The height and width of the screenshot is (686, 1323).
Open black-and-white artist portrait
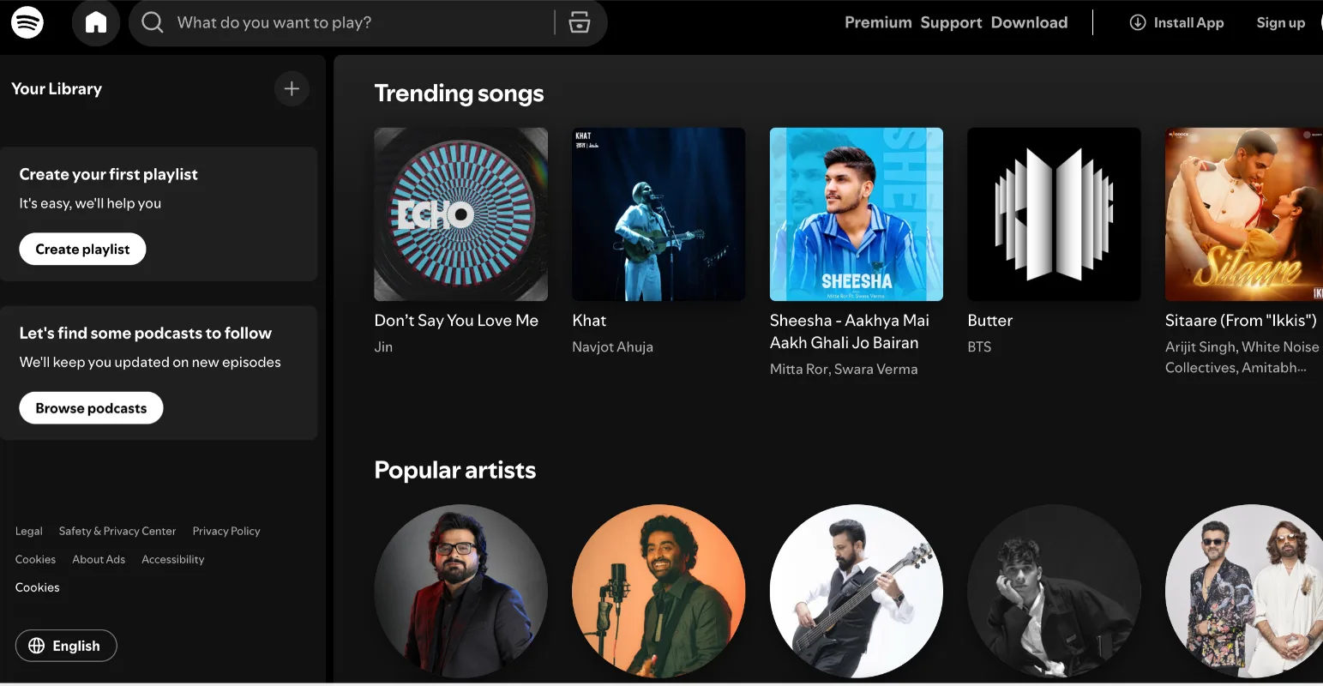(x=1054, y=591)
